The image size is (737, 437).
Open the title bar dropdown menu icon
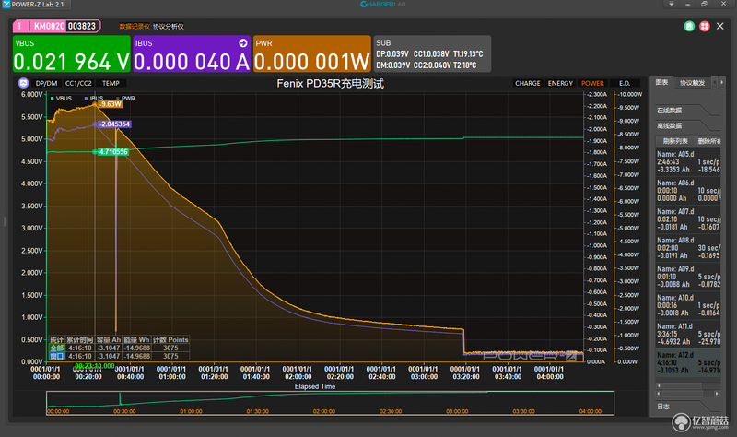(x=672, y=4)
